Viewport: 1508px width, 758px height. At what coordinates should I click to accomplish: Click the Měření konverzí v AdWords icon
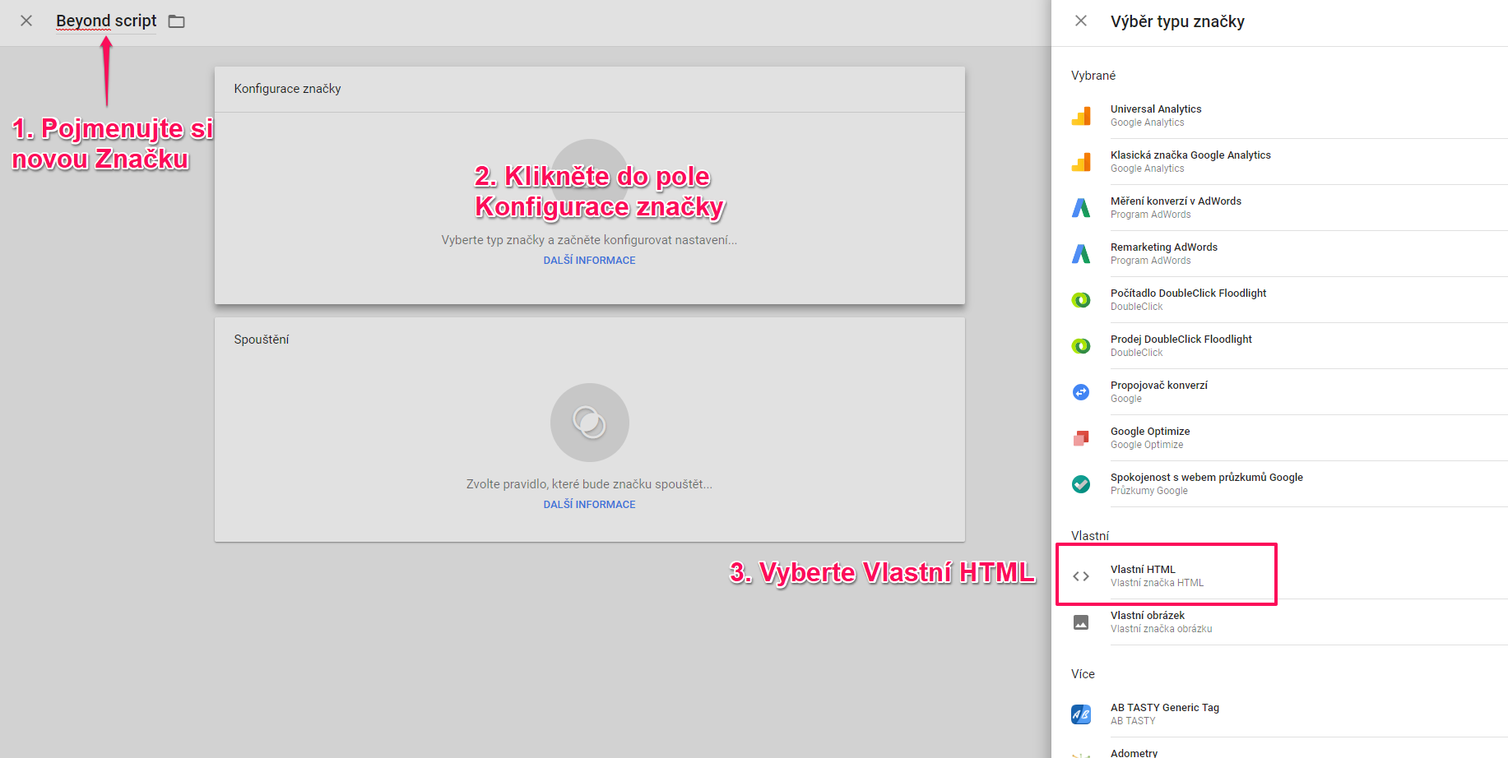click(x=1081, y=208)
